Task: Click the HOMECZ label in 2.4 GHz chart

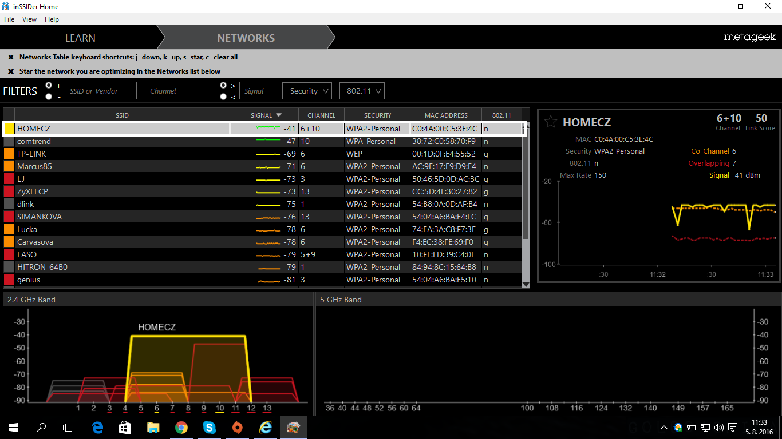Action: coord(157,328)
